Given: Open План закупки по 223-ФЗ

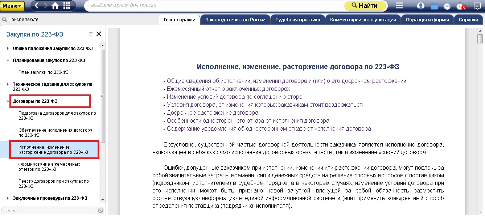Looking at the screenshot, I should 44,72.
